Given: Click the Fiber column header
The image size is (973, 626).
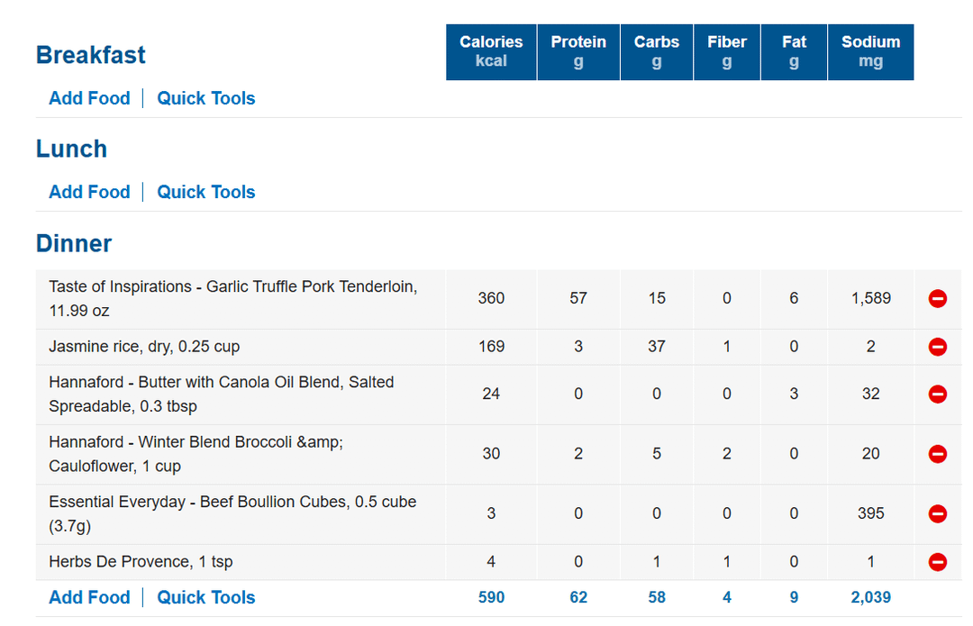Looking at the screenshot, I should tap(727, 52).
